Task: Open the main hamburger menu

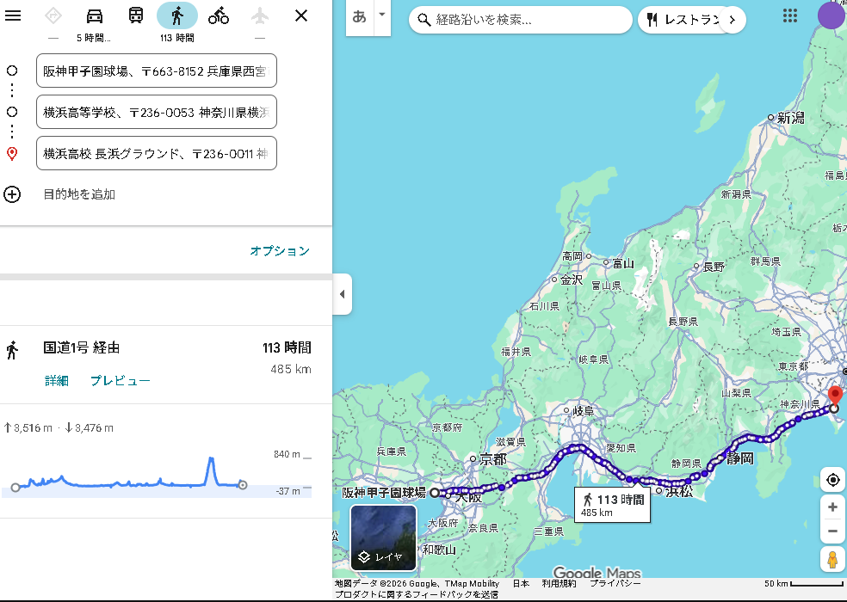Action: (13, 15)
